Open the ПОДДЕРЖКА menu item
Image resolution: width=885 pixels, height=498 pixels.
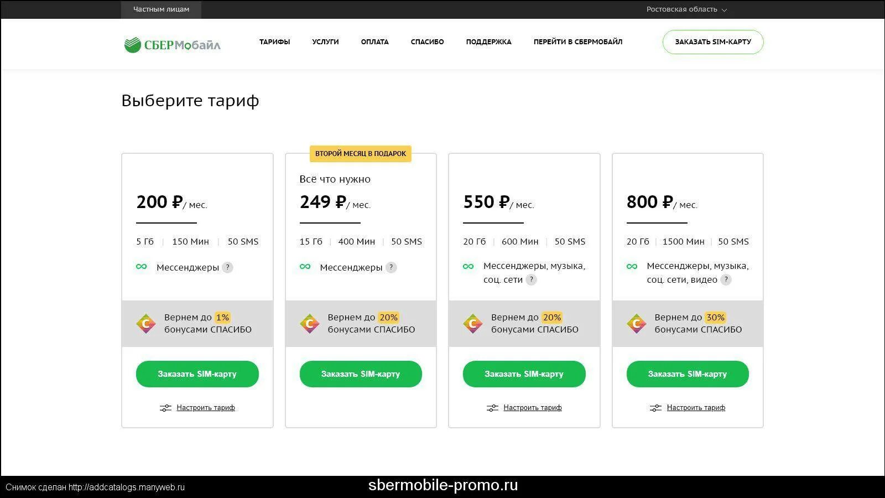(488, 42)
